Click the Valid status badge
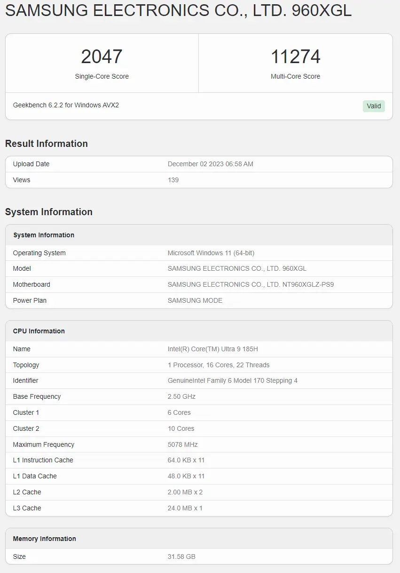 (374, 106)
